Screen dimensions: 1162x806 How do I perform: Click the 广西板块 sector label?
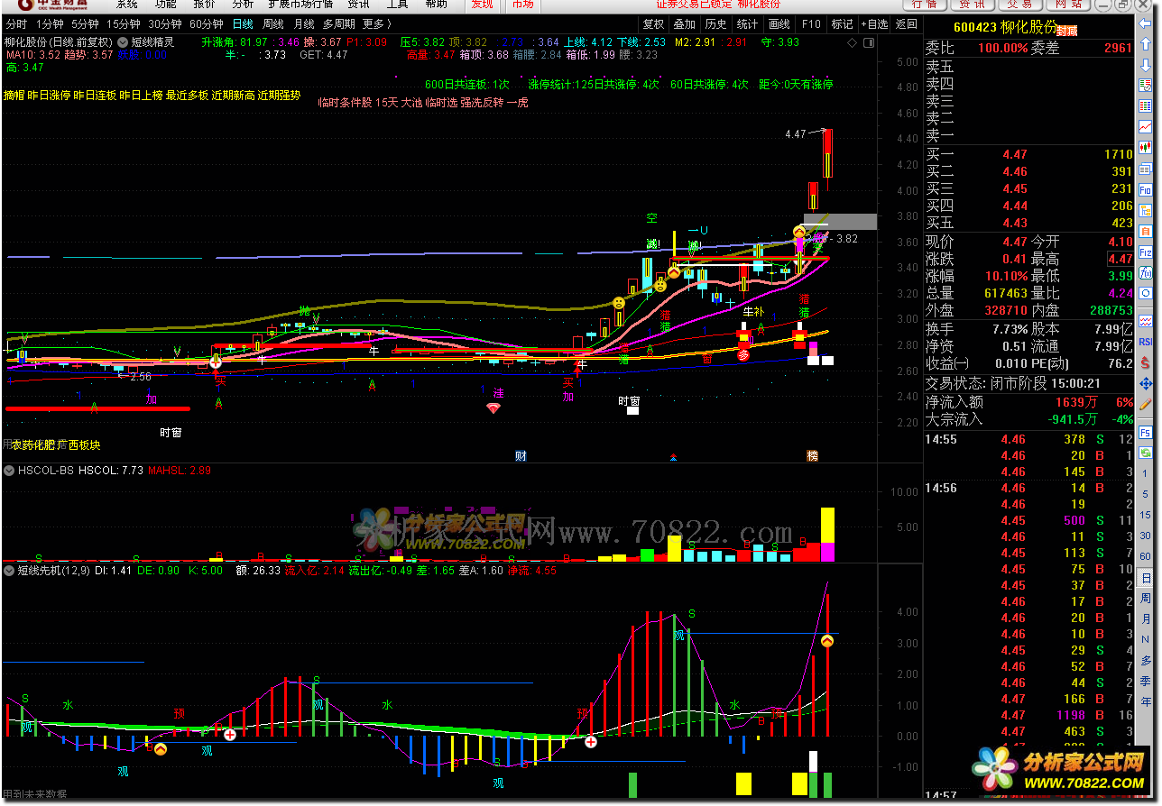(x=79, y=444)
